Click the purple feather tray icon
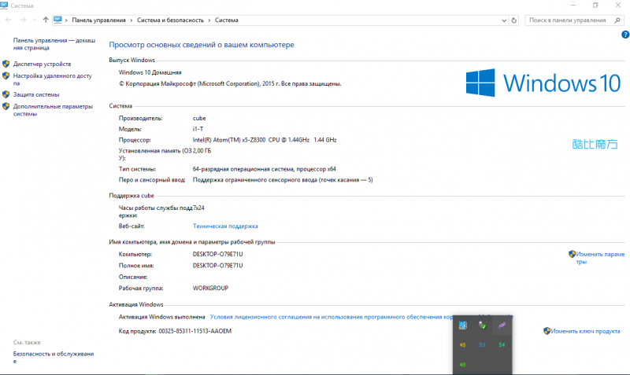Image resolution: width=630 pixels, height=375 pixels. pos(502,325)
